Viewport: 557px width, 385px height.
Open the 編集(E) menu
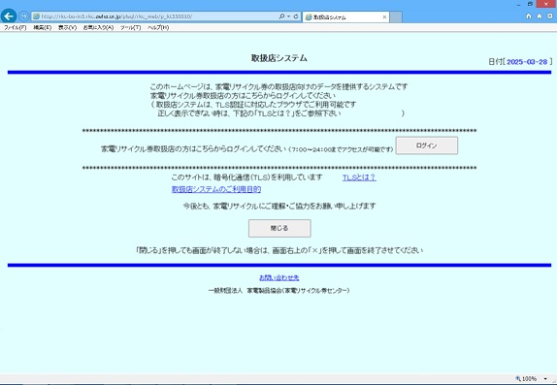[x=43, y=27]
